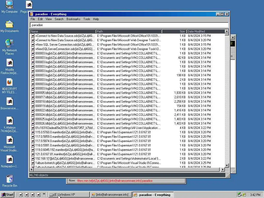Click the Start button
The height and width of the screenshot is (198, 264).
click(7, 195)
